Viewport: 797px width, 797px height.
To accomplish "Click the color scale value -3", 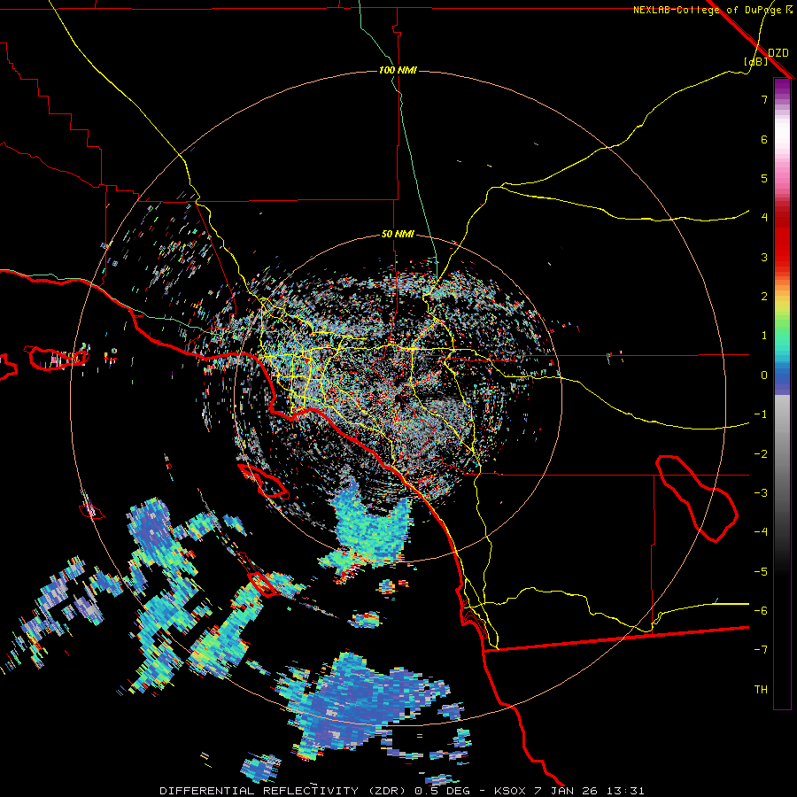I will [761, 493].
